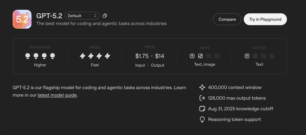Click the 'Fast' speed label
This screenshot has height=135, width=306.
[x=95, y=65]
